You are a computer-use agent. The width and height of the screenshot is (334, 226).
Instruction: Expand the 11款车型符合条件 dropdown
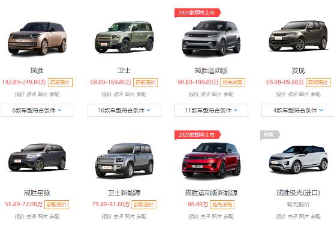point(211,110)
